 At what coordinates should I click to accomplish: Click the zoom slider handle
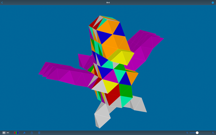(197, 133)
